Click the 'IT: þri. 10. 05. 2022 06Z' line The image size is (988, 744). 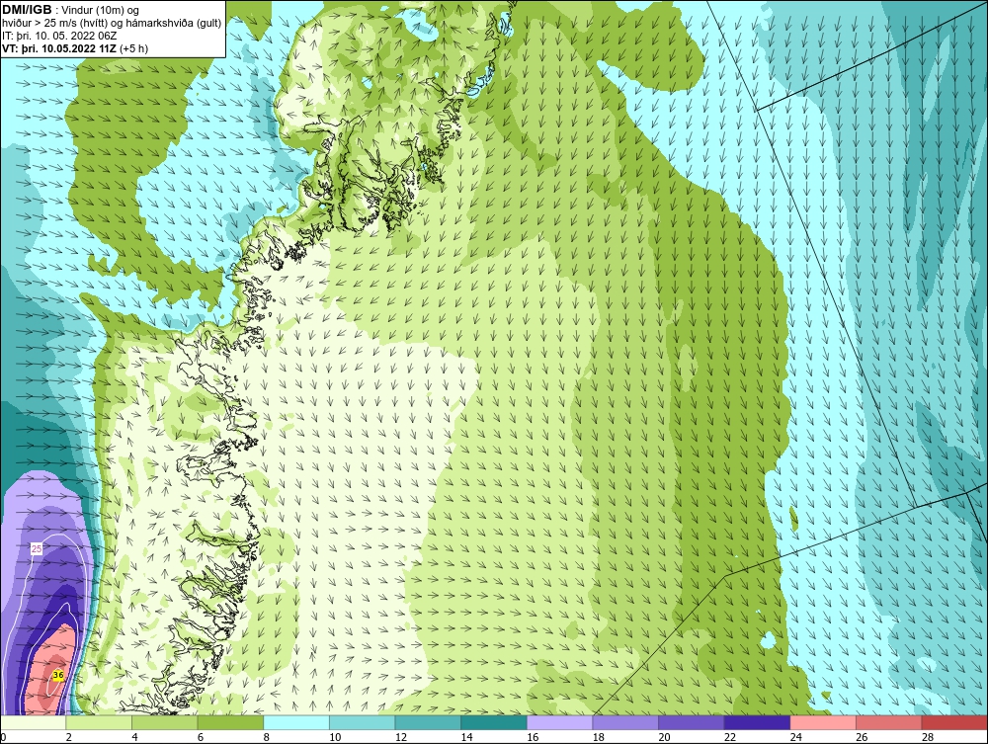59,36
